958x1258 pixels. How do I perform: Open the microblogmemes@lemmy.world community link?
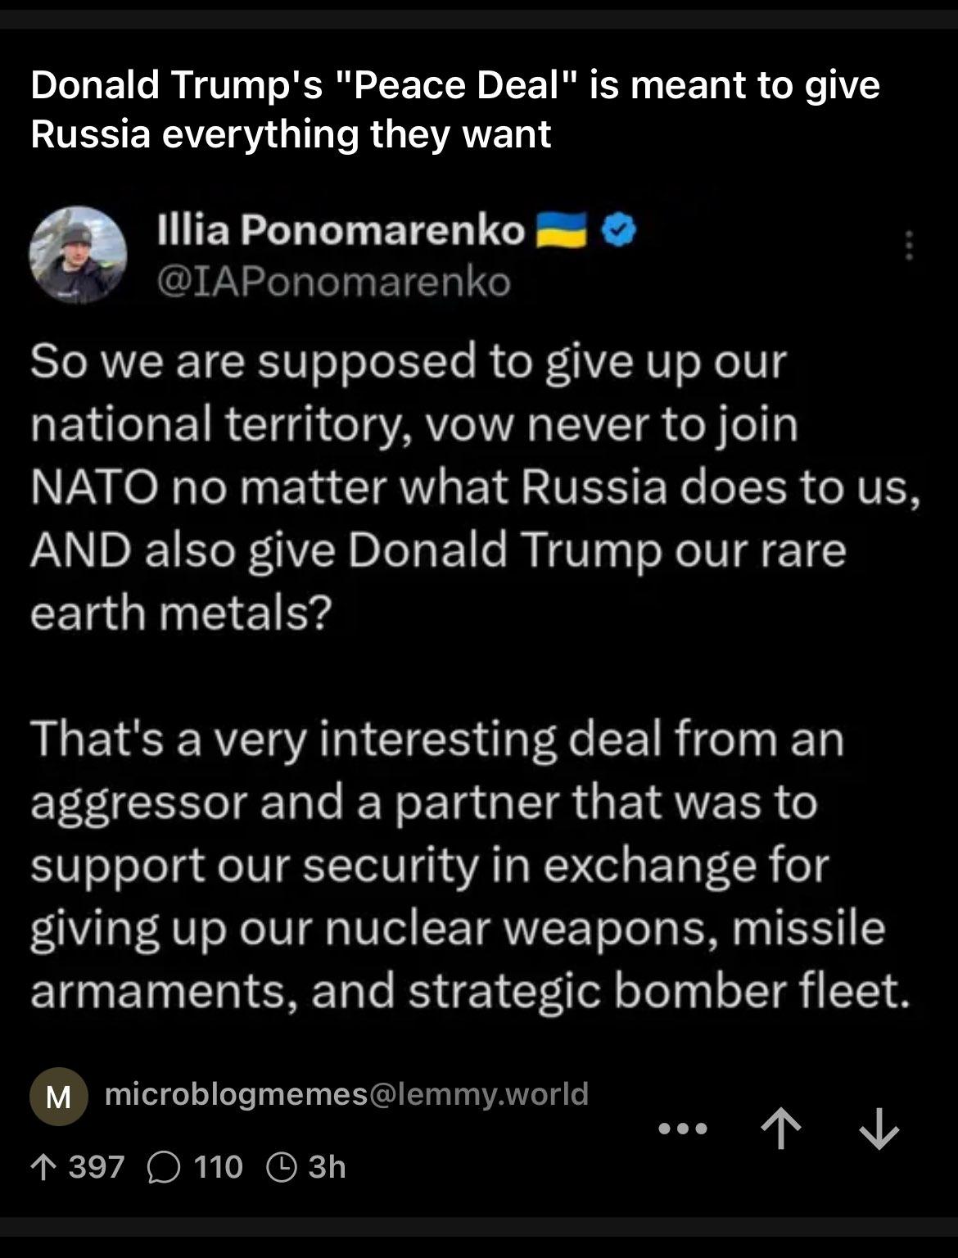tap(347, 1094)
